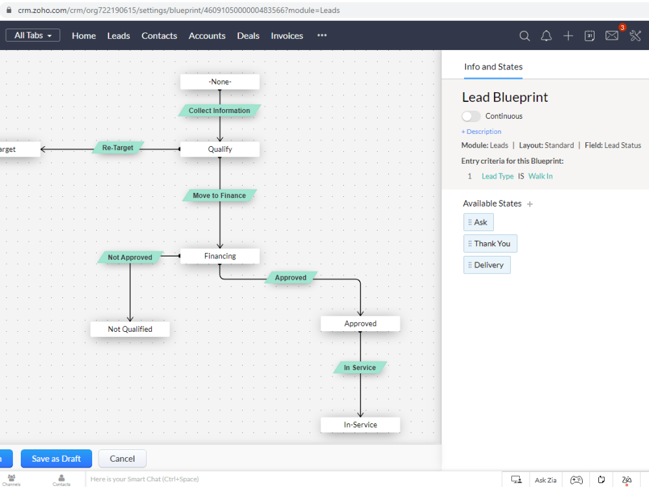649x487 pixels.
Task: Click the clock history icon in bottom bar
Action: pos(602,480)
